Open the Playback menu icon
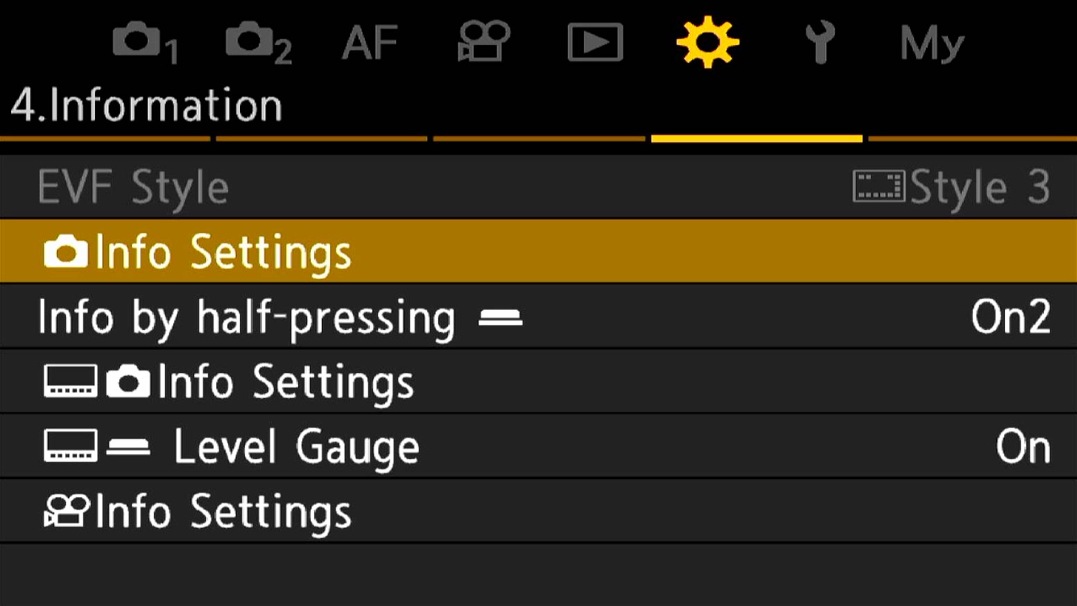 tap(595, 43)
